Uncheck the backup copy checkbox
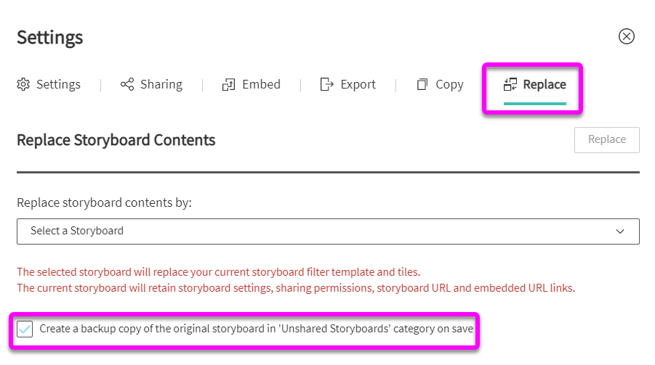The image size is (655, 365). pyautogui.click(x=25, y=329)
